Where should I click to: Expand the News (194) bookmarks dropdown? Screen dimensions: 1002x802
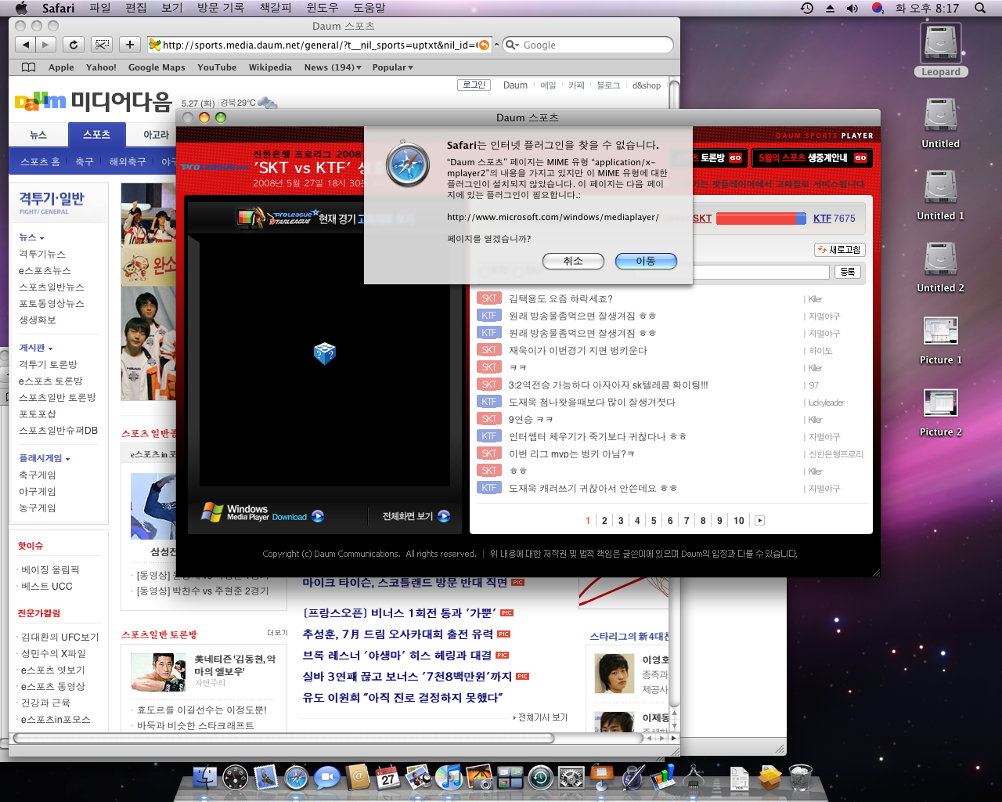[x=333, y=67]
